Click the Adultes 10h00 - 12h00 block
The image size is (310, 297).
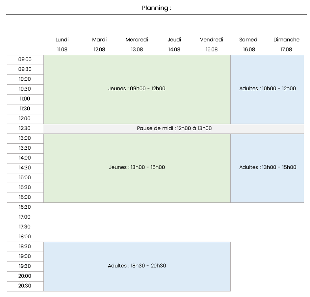267,89
